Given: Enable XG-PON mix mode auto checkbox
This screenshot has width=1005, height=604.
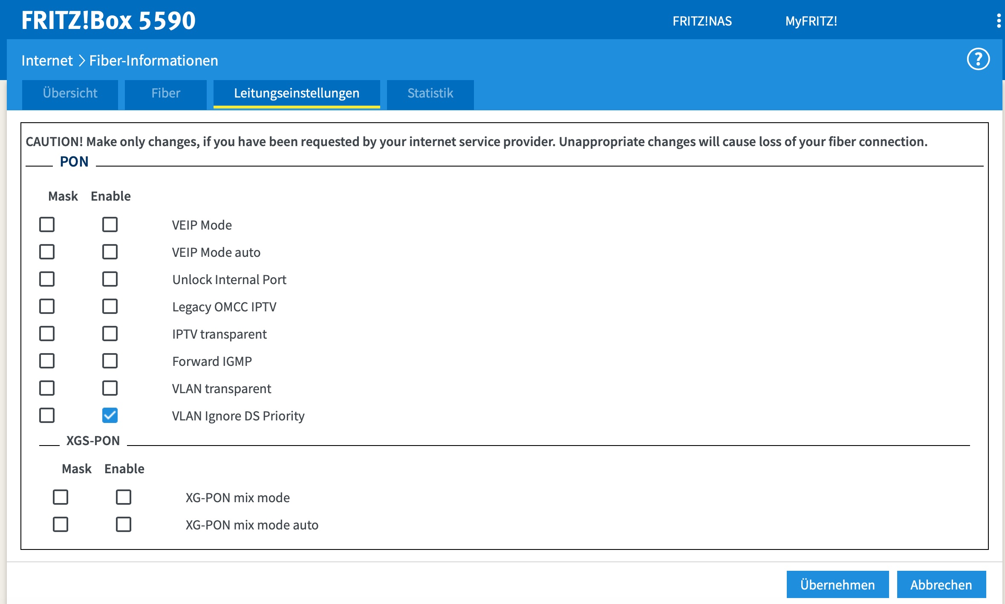Looking at the screenshot, I should tap(124, 524).
